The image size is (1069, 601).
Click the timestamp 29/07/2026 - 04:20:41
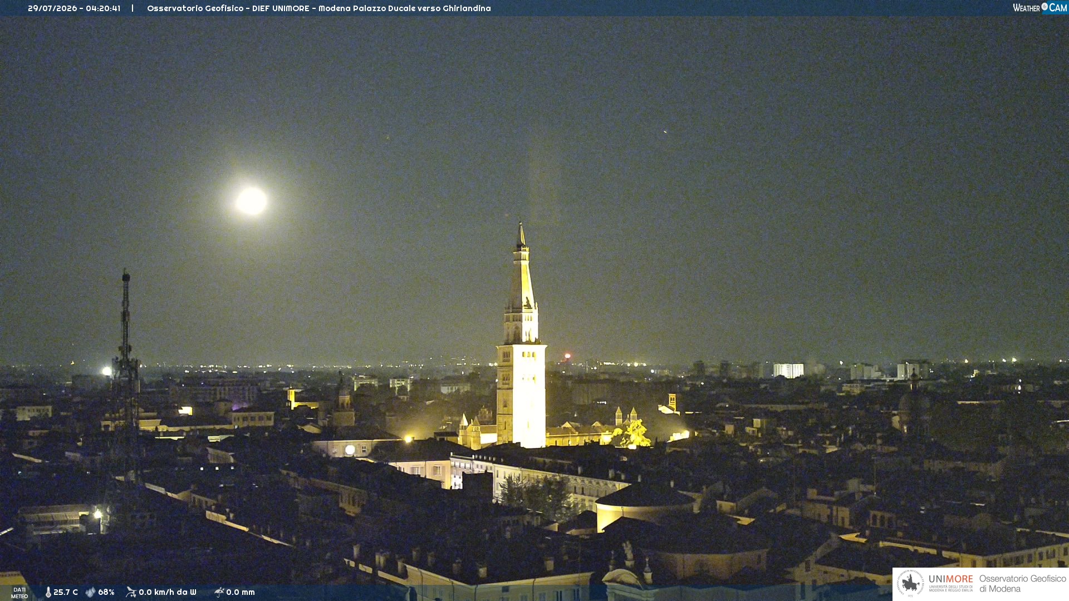click(x=74, y=8)
